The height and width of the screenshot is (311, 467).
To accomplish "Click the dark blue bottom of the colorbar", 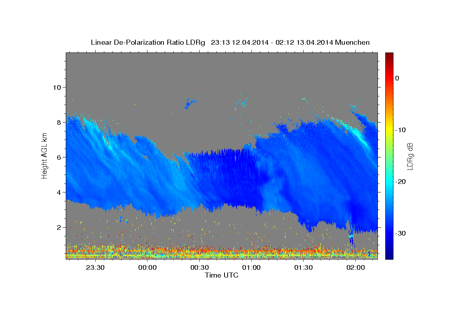I will (x=389, y=257).
